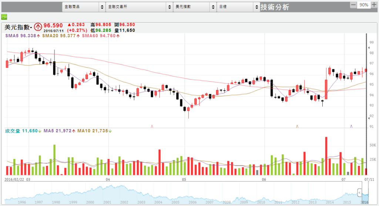379x206 pixels.
Task: Click the SMA60 94.760 indicator label
Action: pos(101,36)
